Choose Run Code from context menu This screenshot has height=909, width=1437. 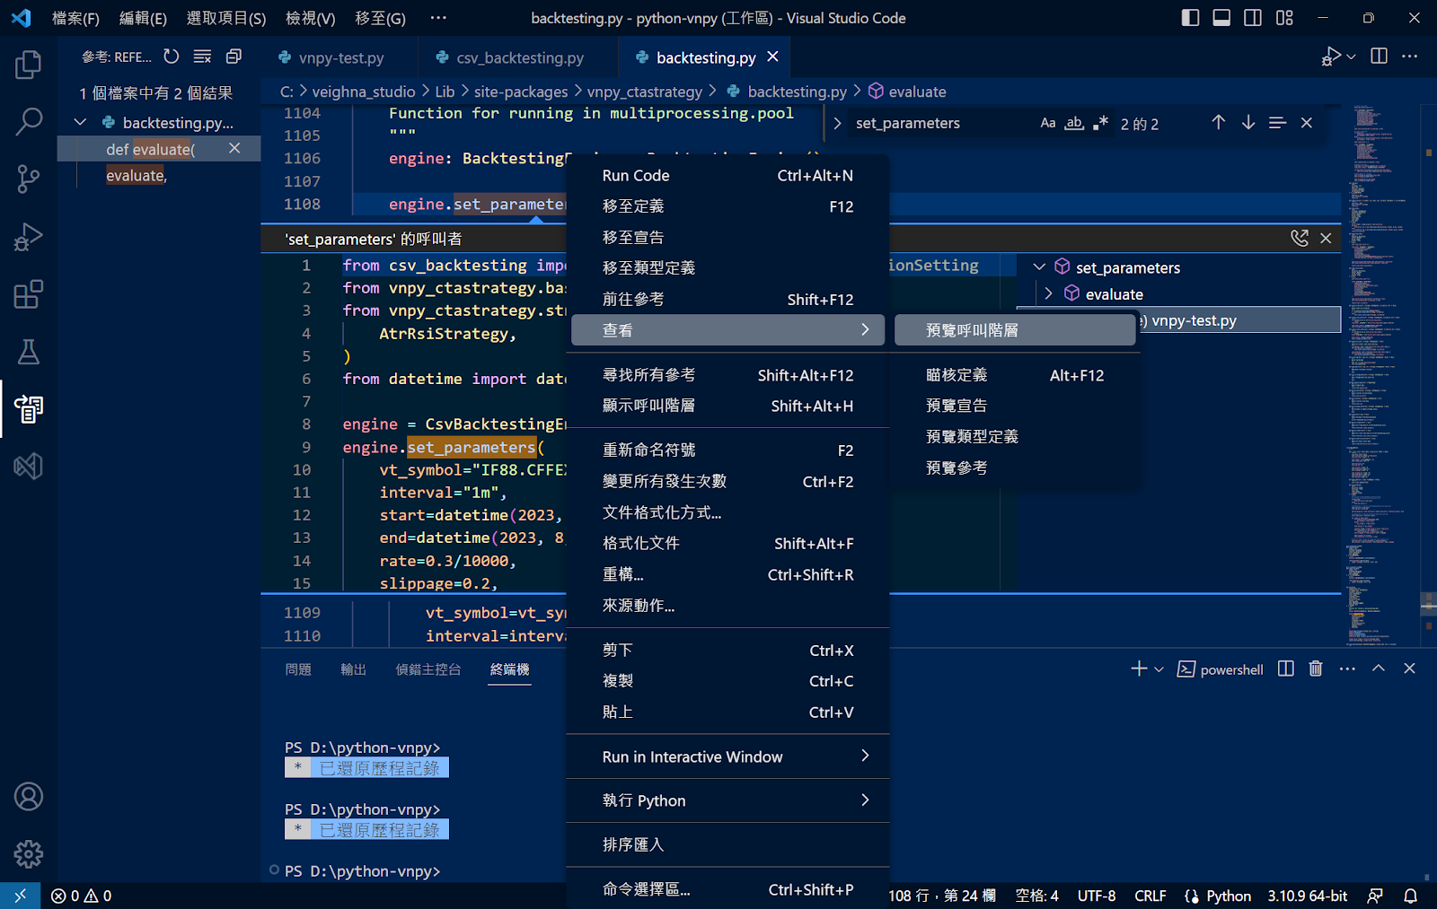(x=728, y=175)
